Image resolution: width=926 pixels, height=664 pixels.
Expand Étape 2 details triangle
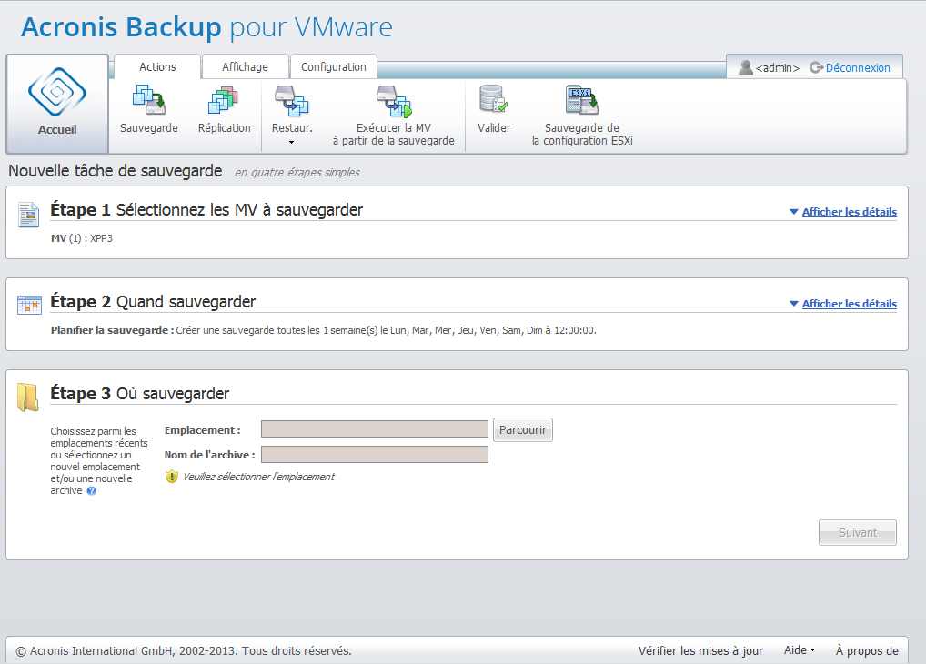pyautogui.click(x=794, y=303)
